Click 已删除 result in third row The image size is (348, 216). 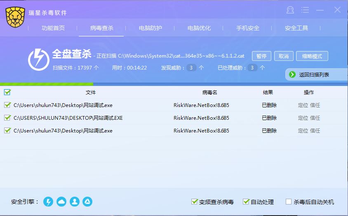coord(269,131)
